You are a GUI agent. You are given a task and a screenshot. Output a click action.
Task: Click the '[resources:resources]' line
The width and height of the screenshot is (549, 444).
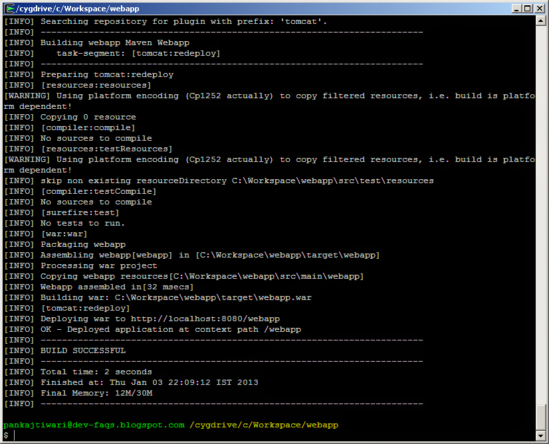point(78,86)
